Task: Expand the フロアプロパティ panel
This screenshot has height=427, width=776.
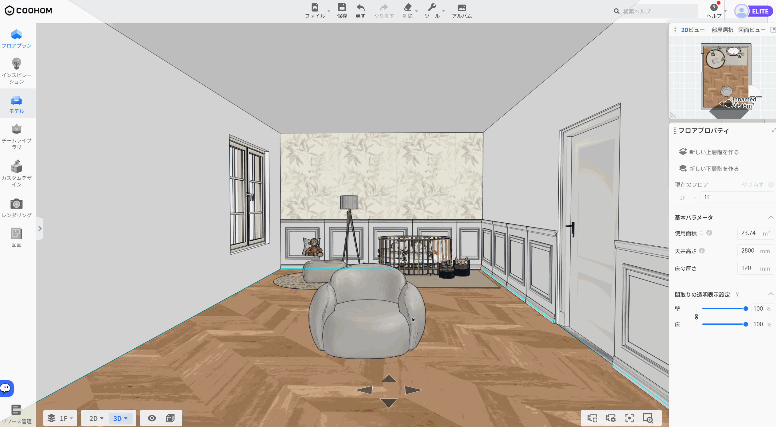Action: coord(773,131)
